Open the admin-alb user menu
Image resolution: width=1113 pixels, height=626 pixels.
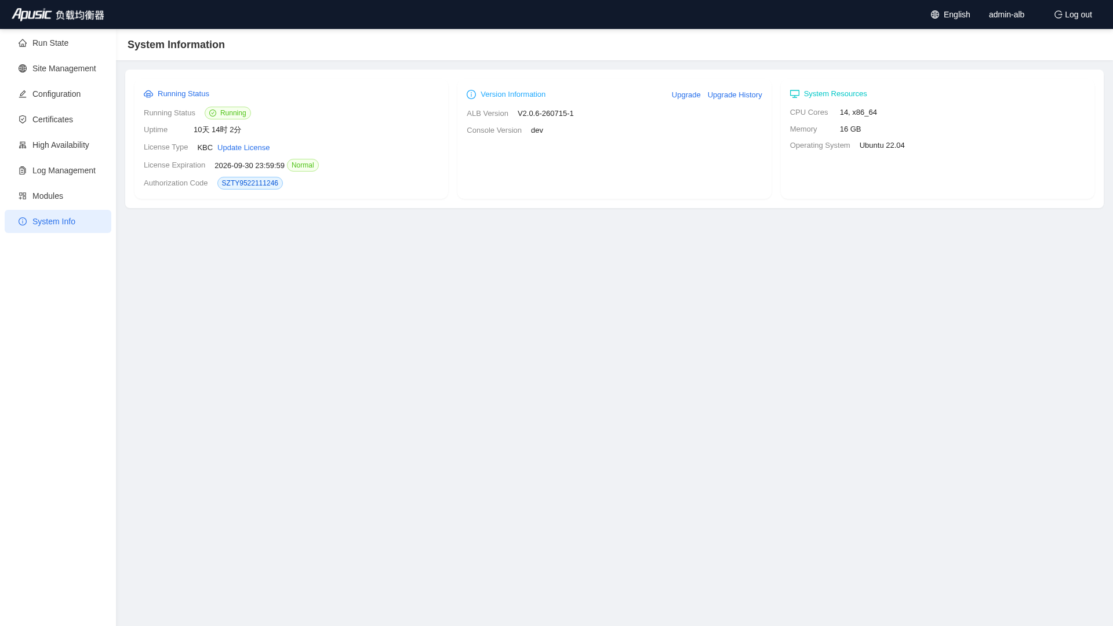[x=1006, y=14]
